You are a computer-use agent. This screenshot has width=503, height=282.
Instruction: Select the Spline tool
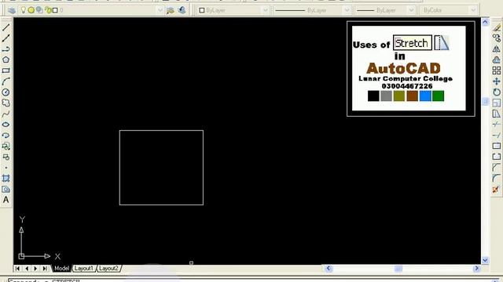(x=6, y=114)
